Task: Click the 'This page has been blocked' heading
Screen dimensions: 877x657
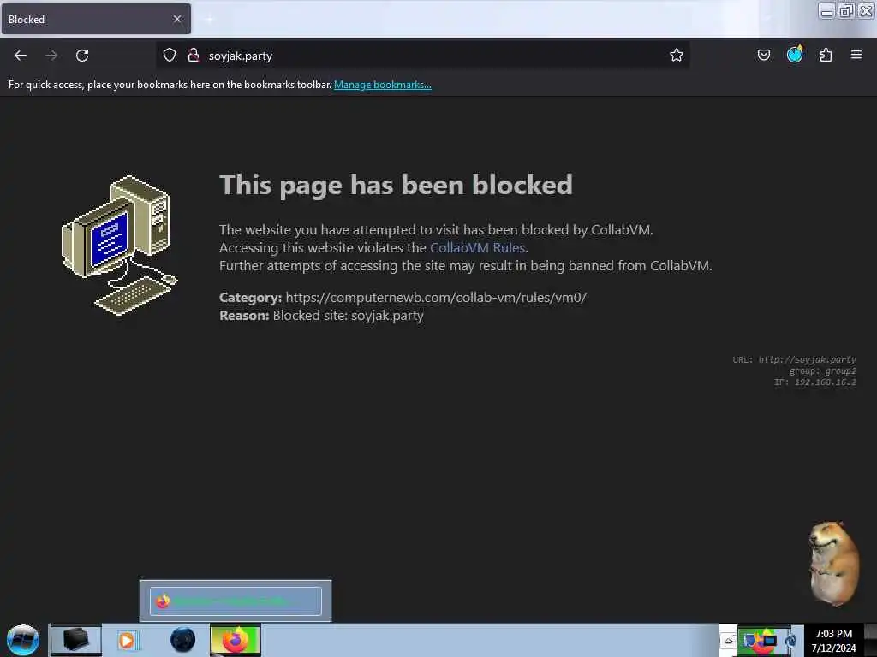Action: [x=396, y=185]
